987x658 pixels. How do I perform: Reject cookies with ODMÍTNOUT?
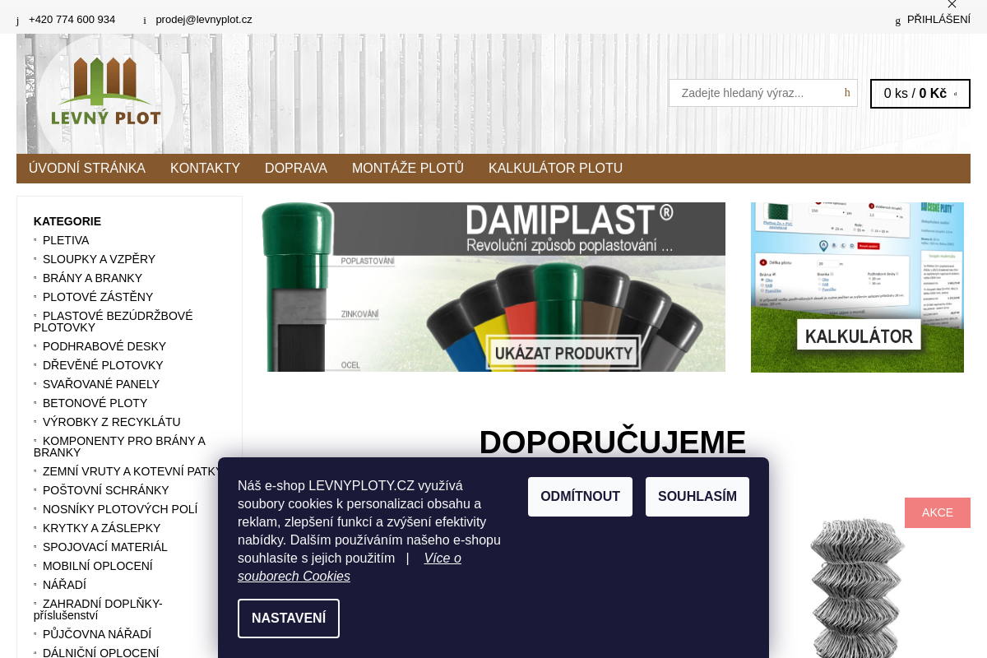580,497
